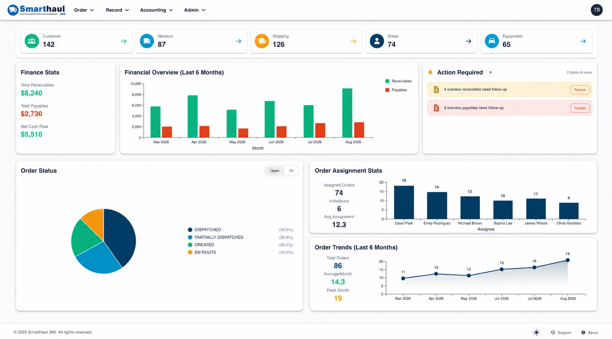
Task: Toggle the light/dark theme sun icon
Action: [536, 332]
